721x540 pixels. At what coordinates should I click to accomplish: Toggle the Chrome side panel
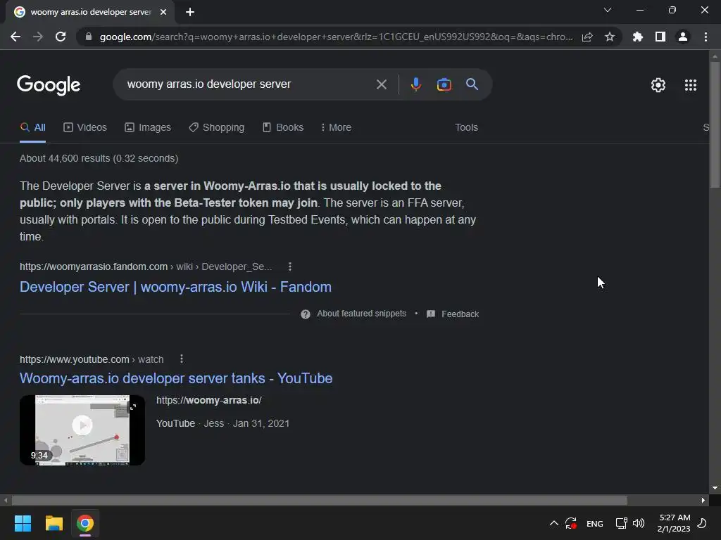[x=660, y=37]
